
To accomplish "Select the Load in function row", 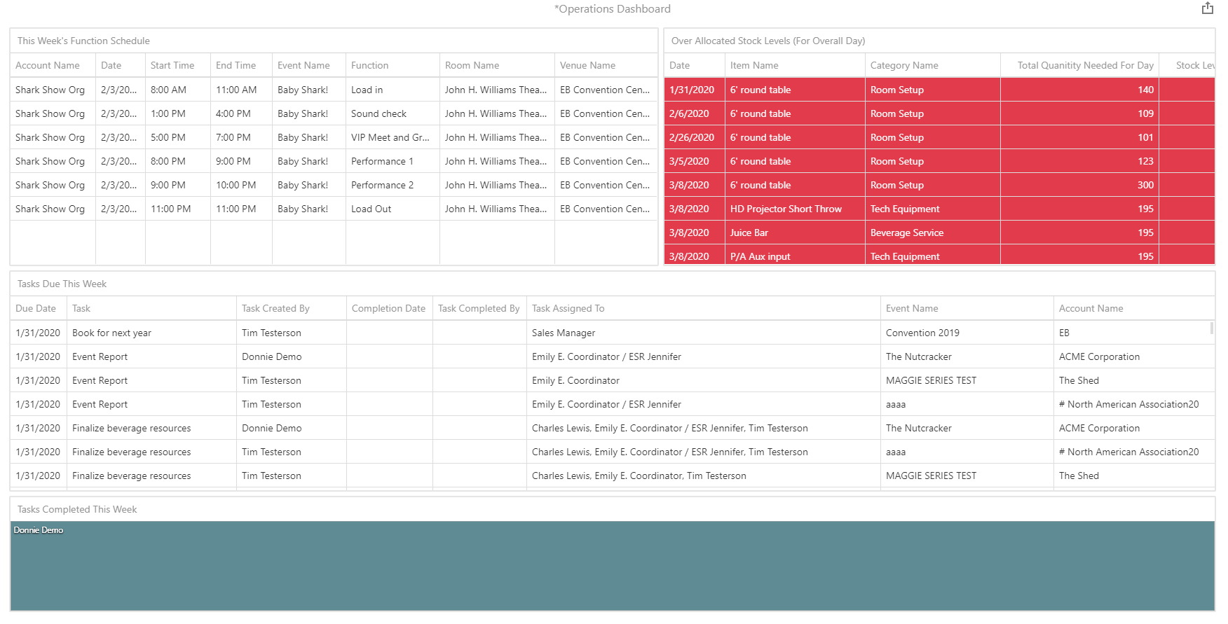I will [334, 90].
